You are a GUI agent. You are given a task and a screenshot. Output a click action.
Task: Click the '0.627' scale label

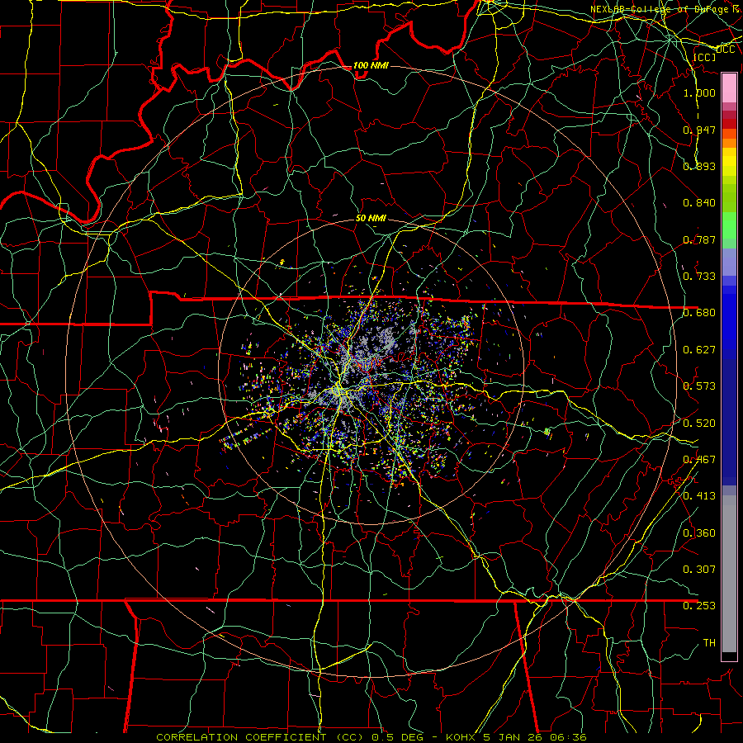699,350
